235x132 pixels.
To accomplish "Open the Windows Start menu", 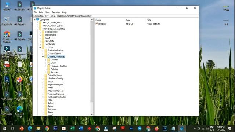I will [4, 129].
